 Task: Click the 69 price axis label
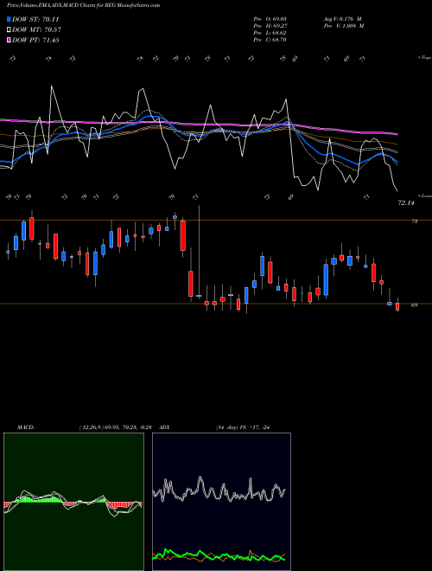click(x=414, y=305)
